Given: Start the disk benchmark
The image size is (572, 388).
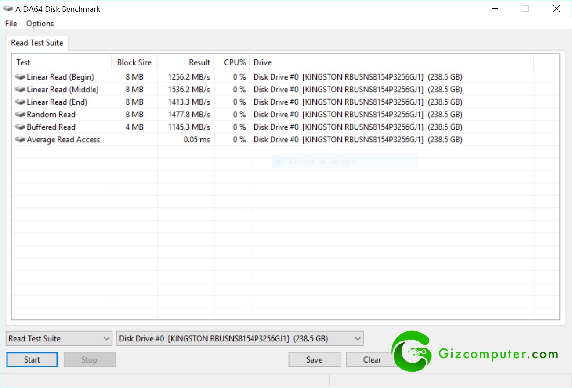Looking at the screenshot, I should [x=32, y=359].
